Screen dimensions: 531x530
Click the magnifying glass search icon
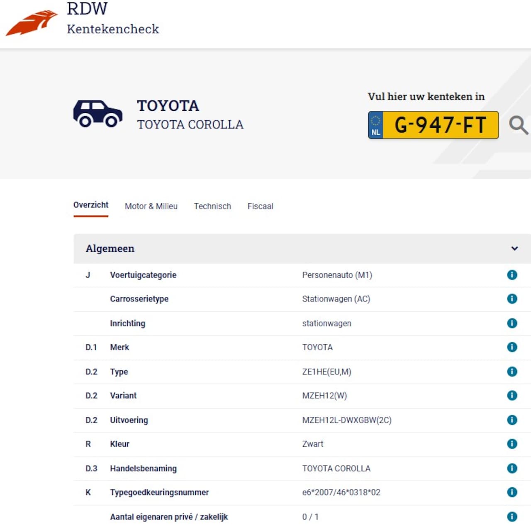pyautogui.click(x=518, y=125)
